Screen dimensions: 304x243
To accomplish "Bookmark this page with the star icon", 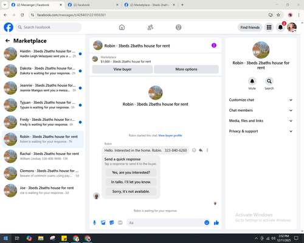I will point(278,15).
